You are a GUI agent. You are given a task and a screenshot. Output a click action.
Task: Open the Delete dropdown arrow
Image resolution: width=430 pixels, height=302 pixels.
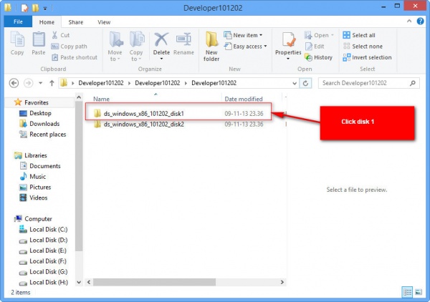tap(161, 59)
